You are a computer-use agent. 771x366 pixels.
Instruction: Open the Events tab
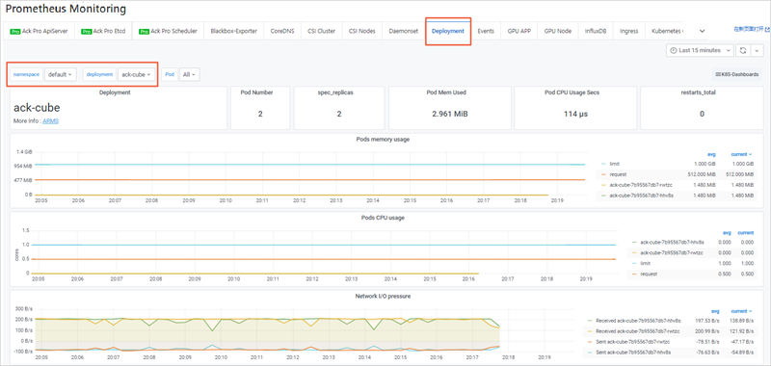(486, 31)
